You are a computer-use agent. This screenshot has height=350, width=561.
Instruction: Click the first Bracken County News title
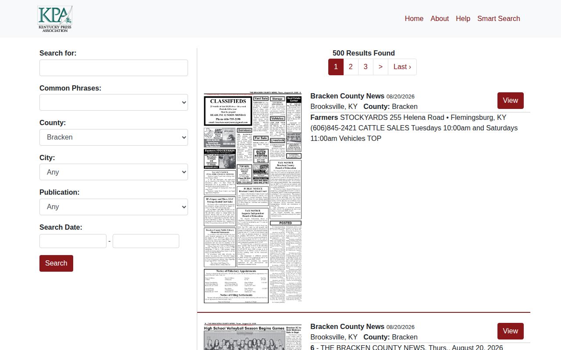[347, 96]
